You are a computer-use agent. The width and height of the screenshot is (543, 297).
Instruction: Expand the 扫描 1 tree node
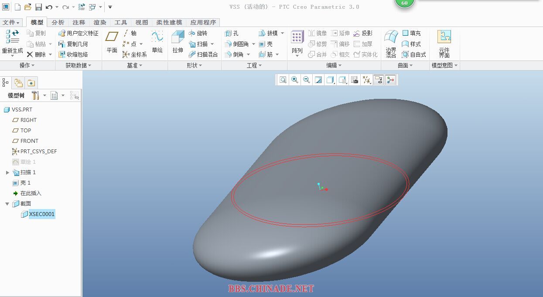click(7, 172)
